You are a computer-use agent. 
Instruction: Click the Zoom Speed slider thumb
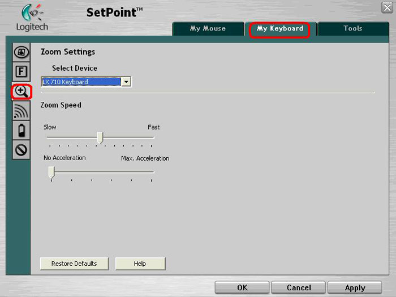point(100,137)
